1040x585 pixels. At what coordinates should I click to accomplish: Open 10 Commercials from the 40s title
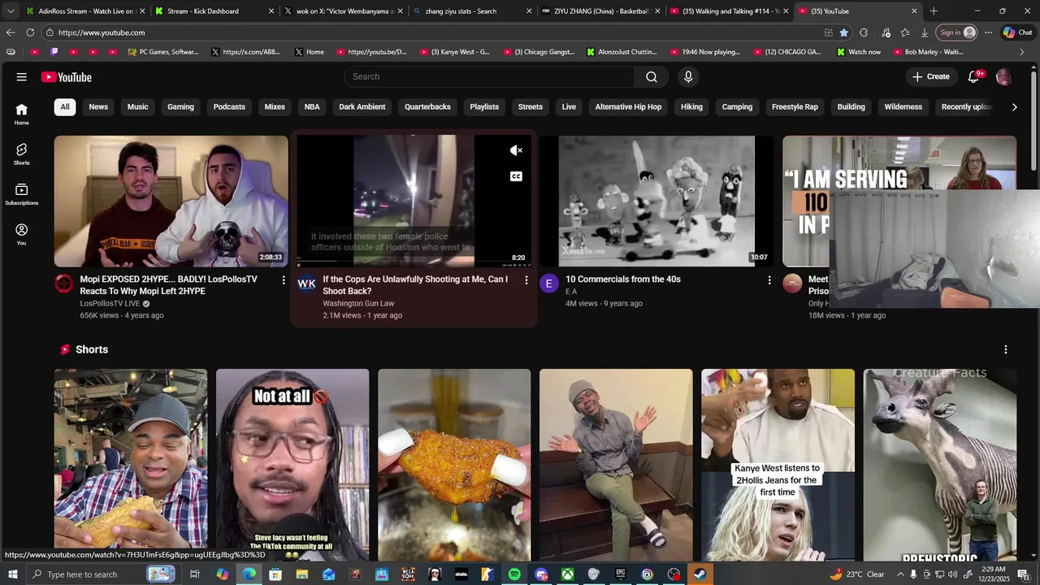[x=623, y=279]
